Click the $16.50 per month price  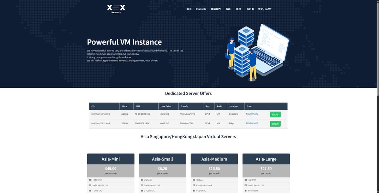[x=214, y=171]
